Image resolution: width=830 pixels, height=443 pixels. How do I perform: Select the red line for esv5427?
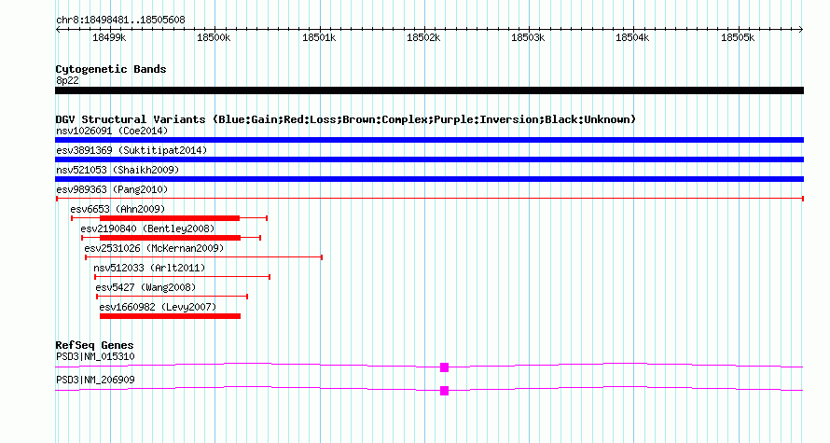(172, 297)
